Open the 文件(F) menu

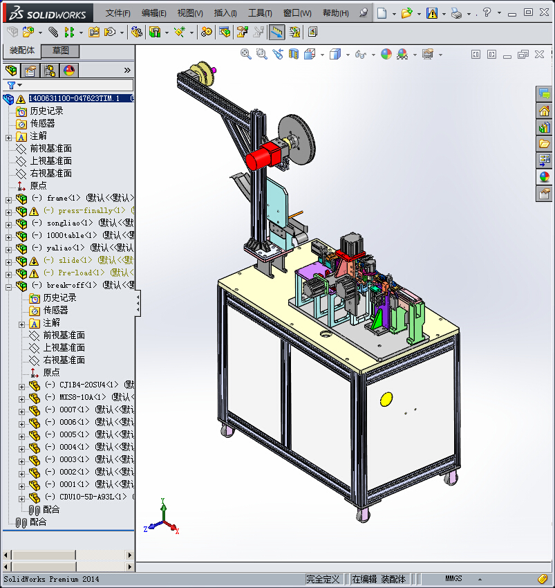(117, 13)
